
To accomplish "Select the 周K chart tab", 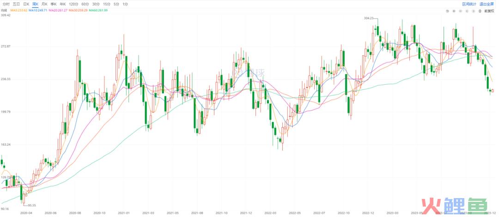I will pos(35,4).
